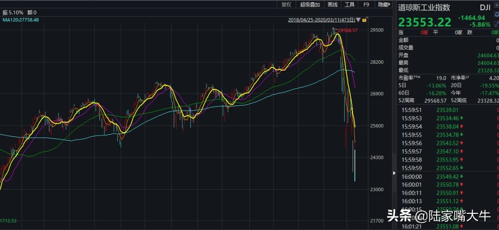Image resolution: width=499 pixels, height=230 pixels.
Task: Click 隐藏 to hide the side panel
Action: coord(383,4)
